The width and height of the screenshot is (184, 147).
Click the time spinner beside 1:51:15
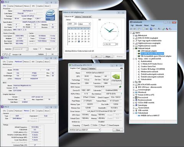(x=117, y=44)
